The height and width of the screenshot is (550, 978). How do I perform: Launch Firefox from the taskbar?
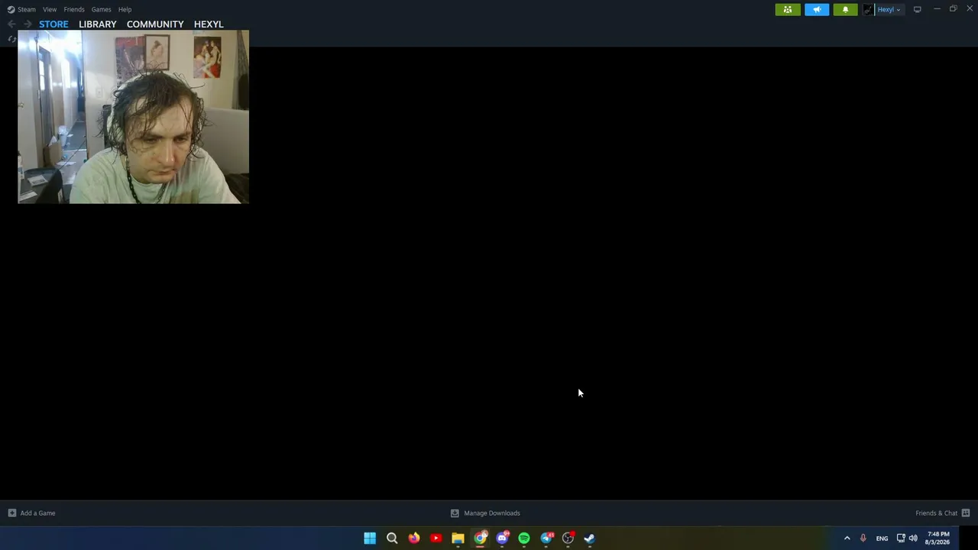click(x=414, y=539)
